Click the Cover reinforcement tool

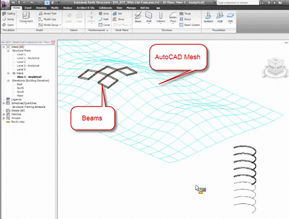(x=104, y=25)
